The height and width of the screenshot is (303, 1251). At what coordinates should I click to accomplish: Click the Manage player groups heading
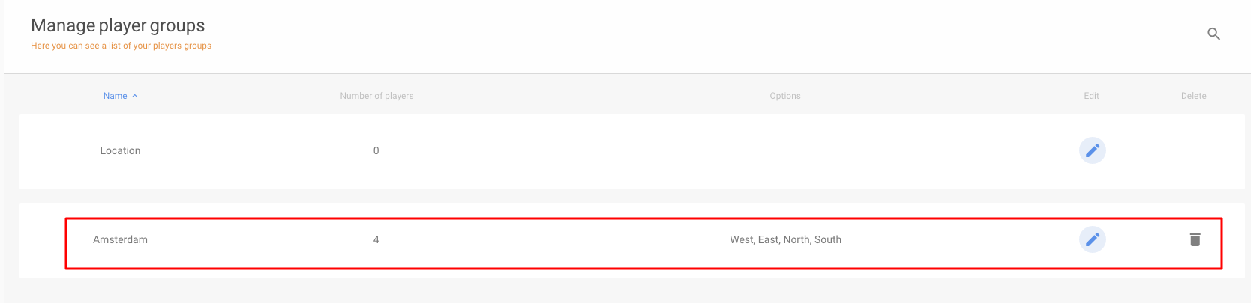pyautogui.click(x=118, y=25)
